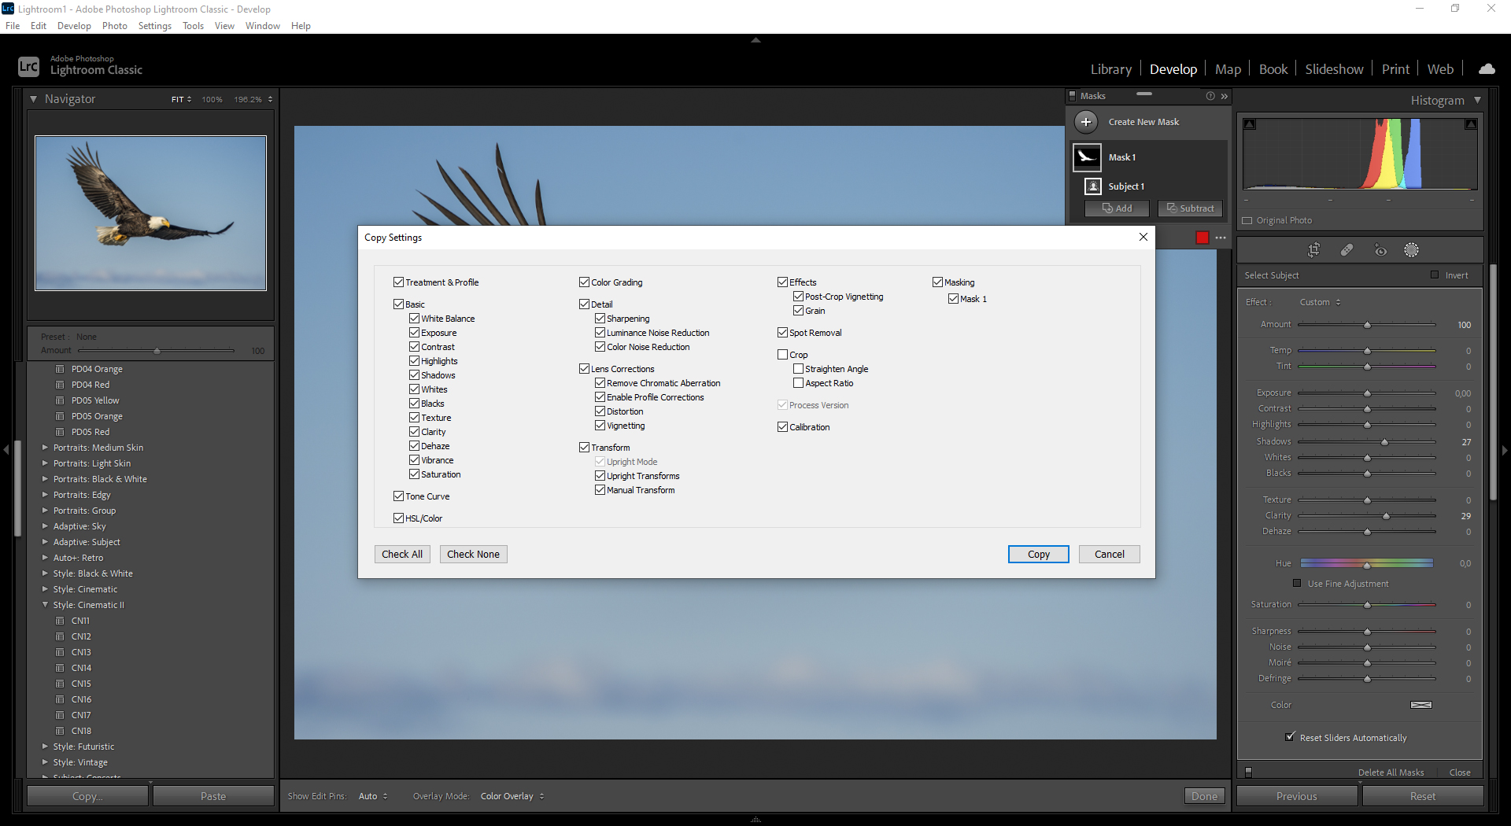Toggle the Mask 1 checkbox in dialog
The image size is (1511, 826).
tap(953, 299)
